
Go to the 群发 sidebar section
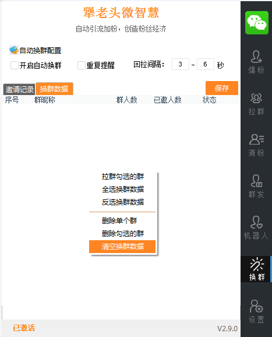pos(256,187)
